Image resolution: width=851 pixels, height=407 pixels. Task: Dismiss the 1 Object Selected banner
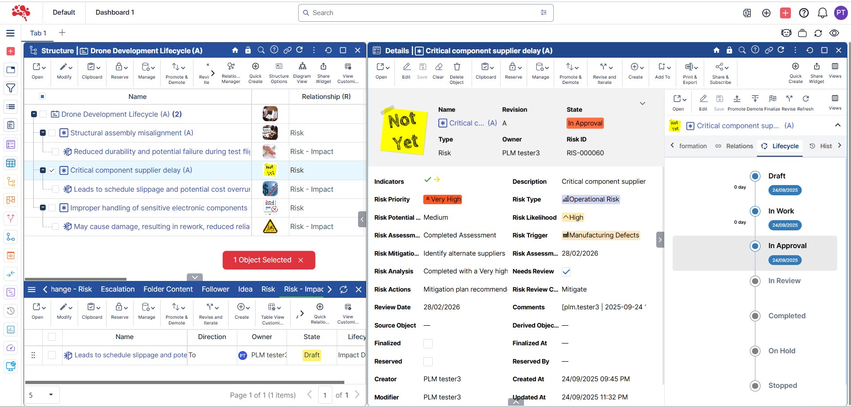tap(301, 260)
